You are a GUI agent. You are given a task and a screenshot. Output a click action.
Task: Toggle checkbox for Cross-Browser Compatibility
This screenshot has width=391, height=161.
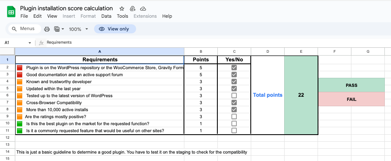click(x=234, y=102)
